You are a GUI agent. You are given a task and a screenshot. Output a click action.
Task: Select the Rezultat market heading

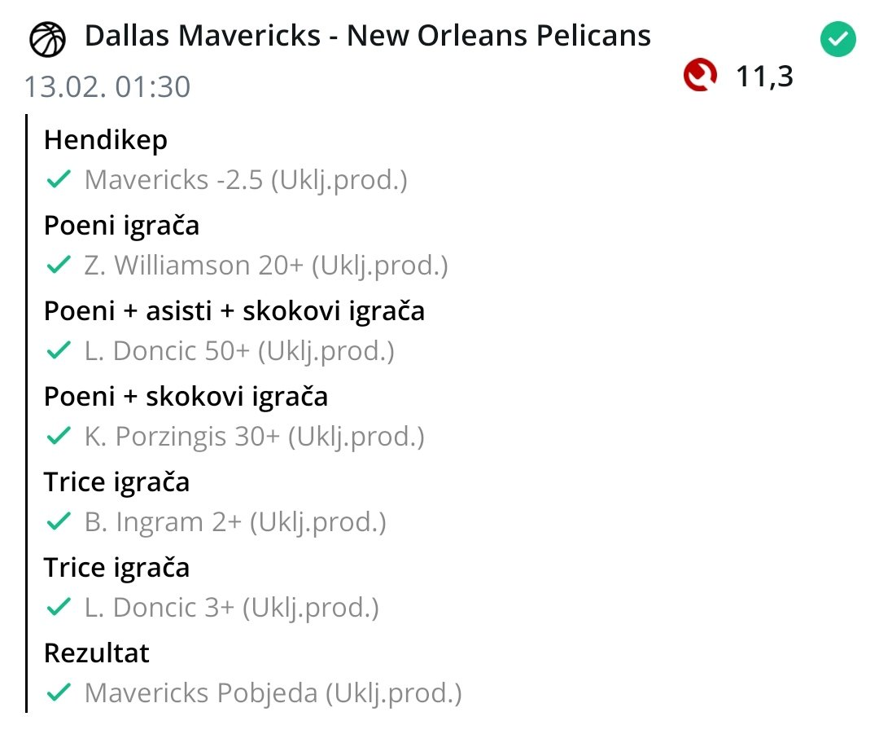click(97, 653)
